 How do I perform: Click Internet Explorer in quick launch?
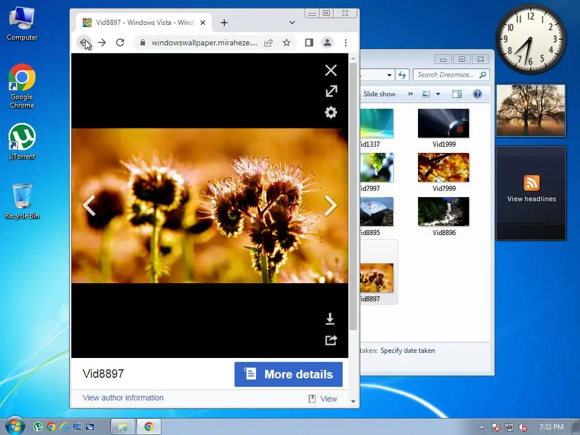(x=64, y=427)
